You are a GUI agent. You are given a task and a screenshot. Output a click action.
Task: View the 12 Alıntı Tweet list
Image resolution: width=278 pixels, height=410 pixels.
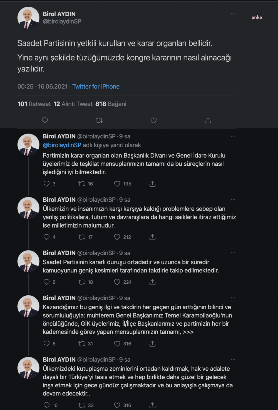(x=73, y=104)
